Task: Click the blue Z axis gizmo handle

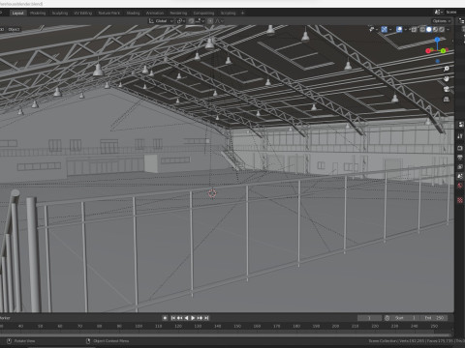Action: tap(437, 40)
